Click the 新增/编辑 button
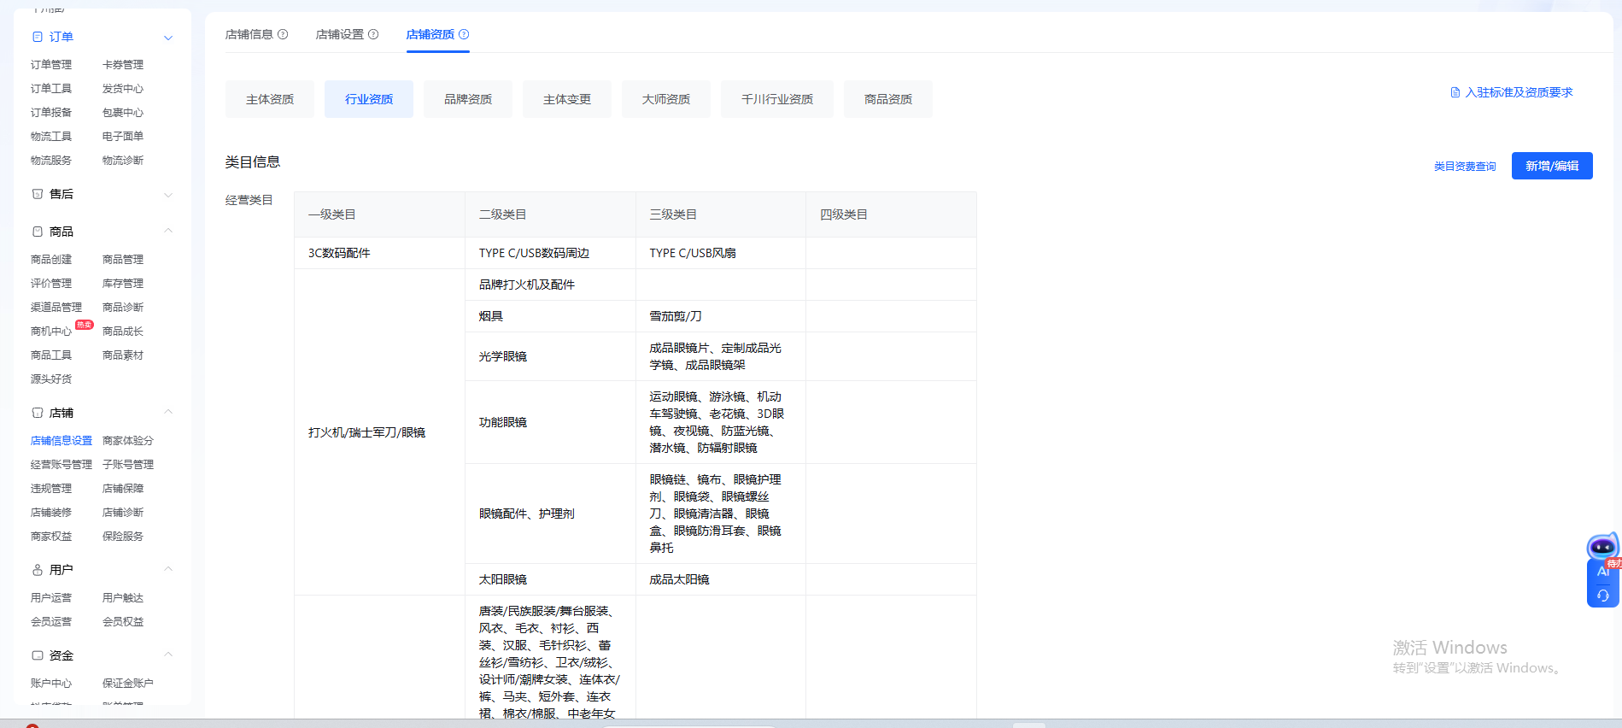Viewport: 1622px width, 728px height. [1551, 166]
